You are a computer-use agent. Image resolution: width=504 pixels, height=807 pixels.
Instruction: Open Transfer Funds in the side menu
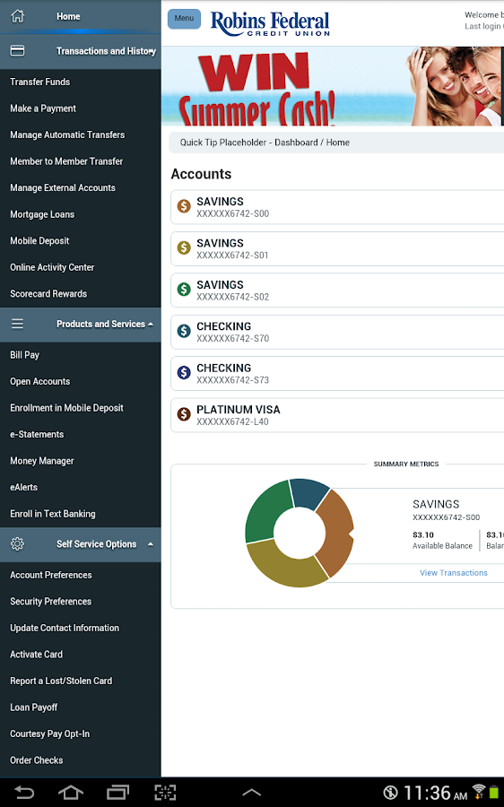[x=40, y=82]
